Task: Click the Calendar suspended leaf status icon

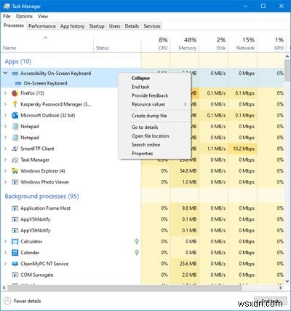Action: point(137,253)
